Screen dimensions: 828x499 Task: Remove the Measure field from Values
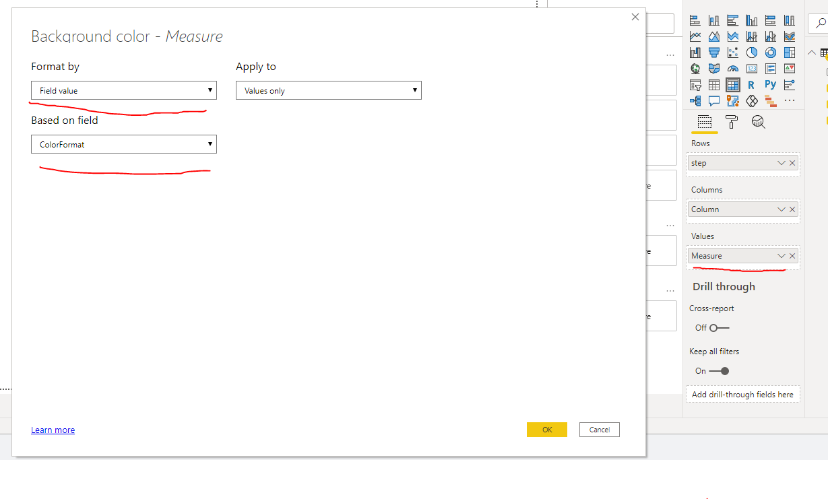point(792,256)
